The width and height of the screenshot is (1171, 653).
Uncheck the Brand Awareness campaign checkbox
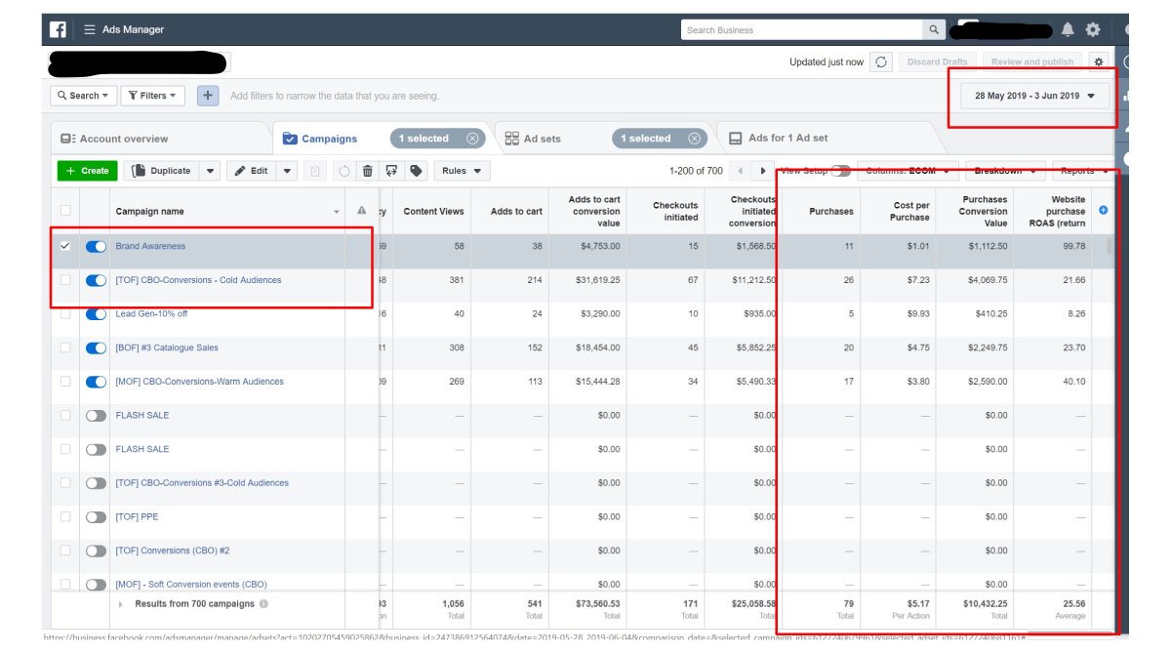(65, 246)
